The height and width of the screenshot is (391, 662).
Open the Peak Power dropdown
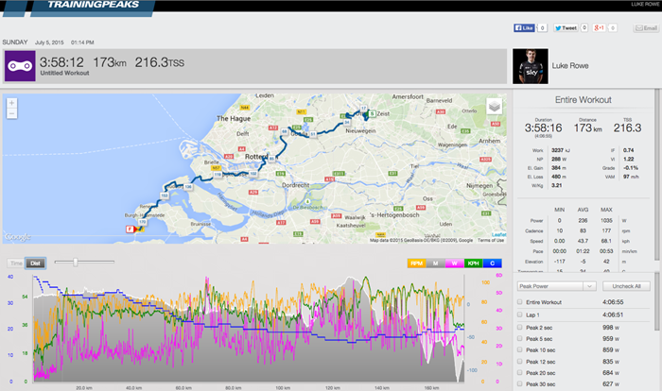tap(556, 286)
